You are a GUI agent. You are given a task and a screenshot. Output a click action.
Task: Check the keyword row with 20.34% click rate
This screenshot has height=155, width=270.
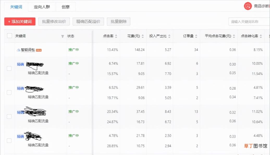coord(9,117)
